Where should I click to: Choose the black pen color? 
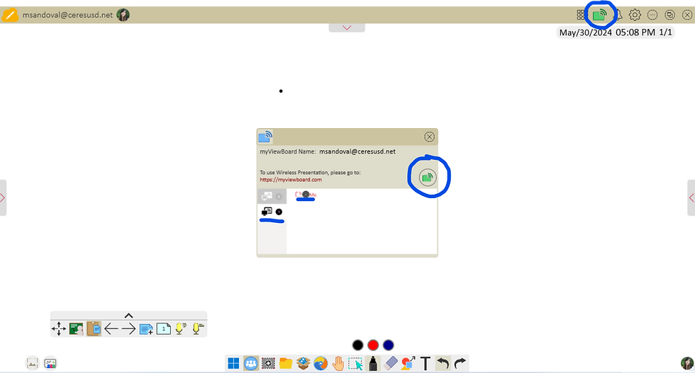click(x=357, y=345)
